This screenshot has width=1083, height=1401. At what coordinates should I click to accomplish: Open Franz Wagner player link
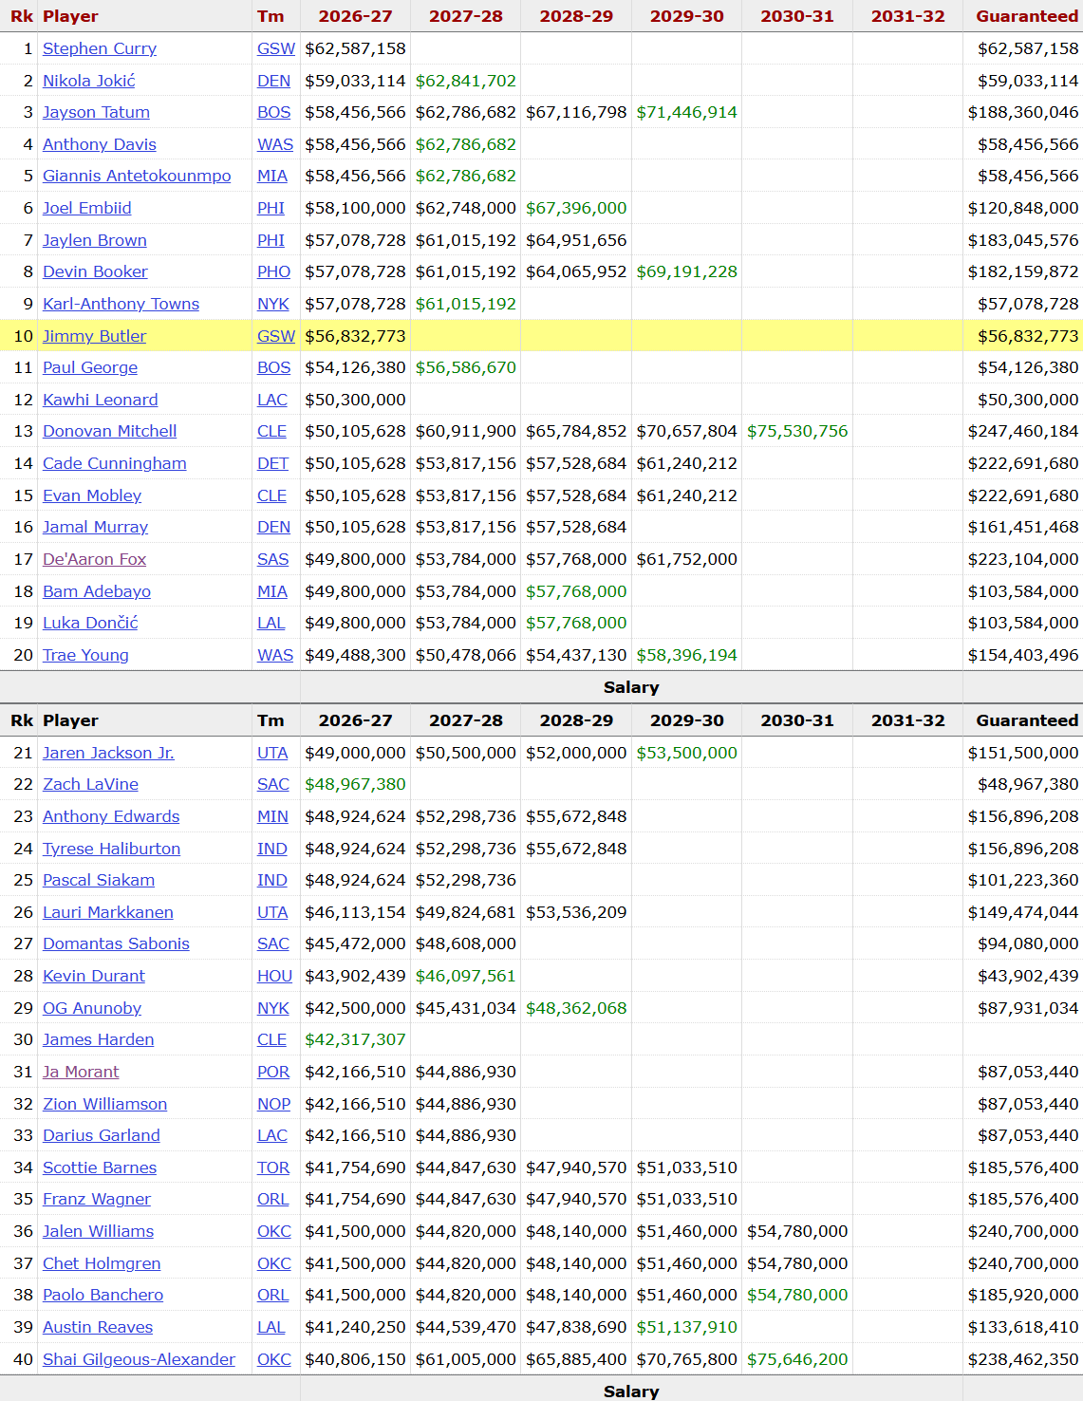pos(97,1199)
